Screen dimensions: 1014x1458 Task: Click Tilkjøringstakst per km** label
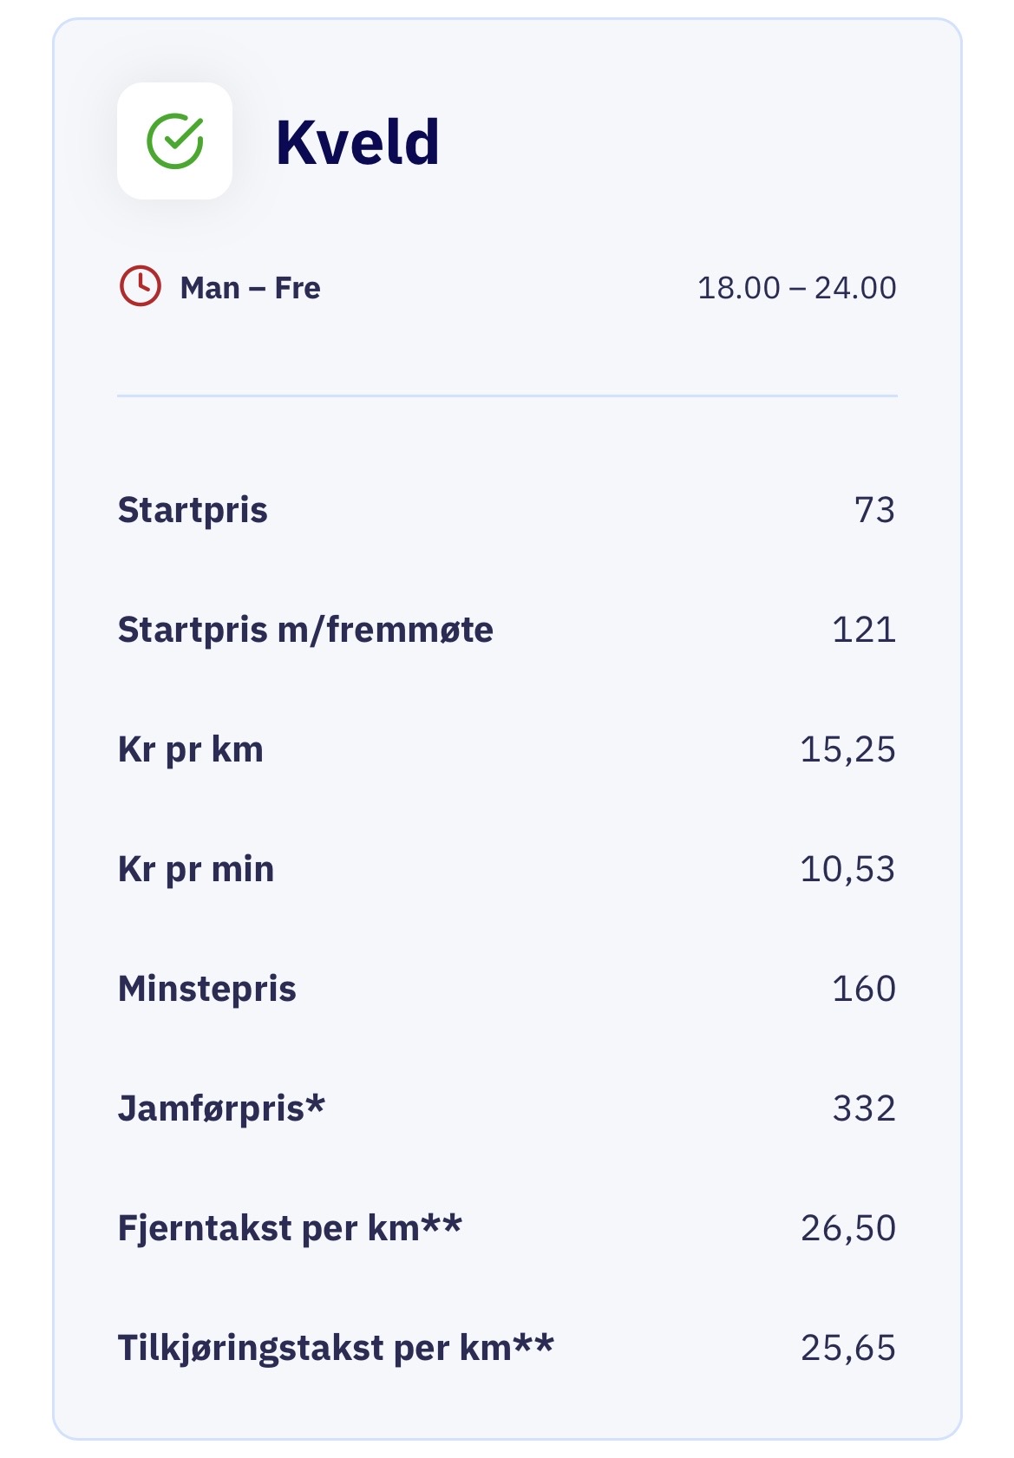pyautogui.click(x=336, y=1348)
